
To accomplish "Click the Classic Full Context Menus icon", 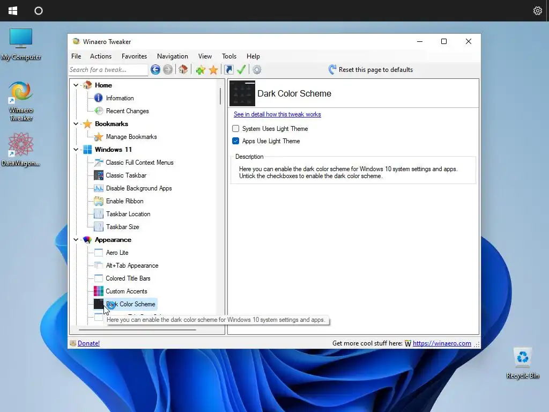I will tap(99, 163).
